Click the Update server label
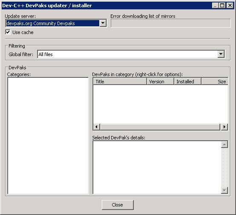Viewport: 236px width, 215px height. click(x=20, y=16)
